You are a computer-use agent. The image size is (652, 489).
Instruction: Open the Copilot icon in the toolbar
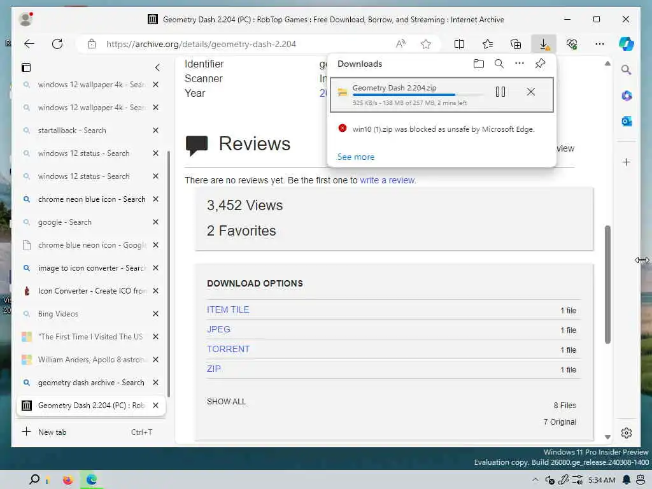coord(627,44)
